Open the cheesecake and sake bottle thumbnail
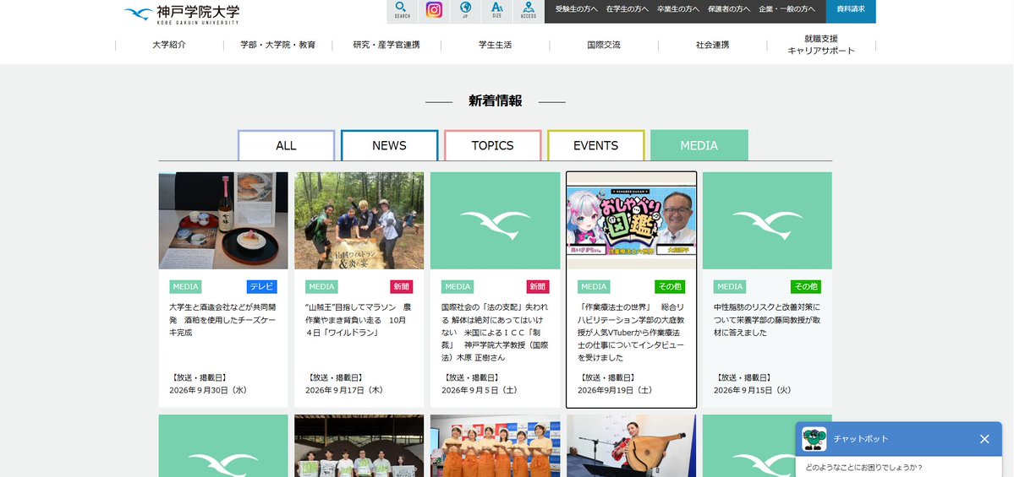The image size is (1014, 477). click(x=223, y=220)
